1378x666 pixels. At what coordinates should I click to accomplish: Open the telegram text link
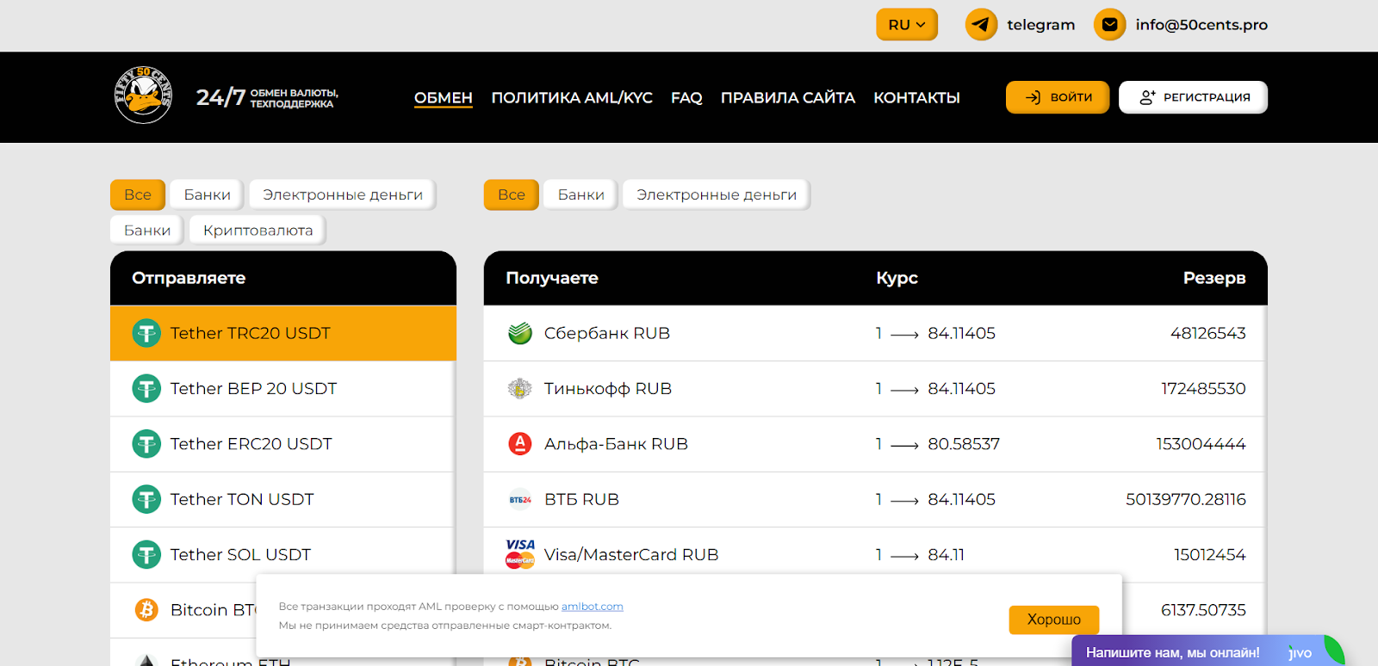pos(1040,25)
